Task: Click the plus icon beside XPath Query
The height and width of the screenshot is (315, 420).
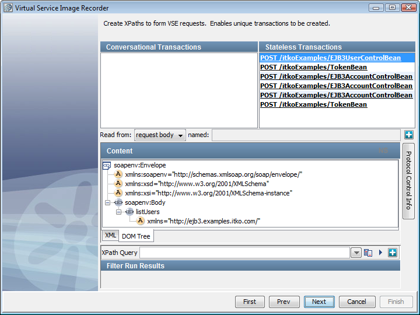Action: point(393,253)
